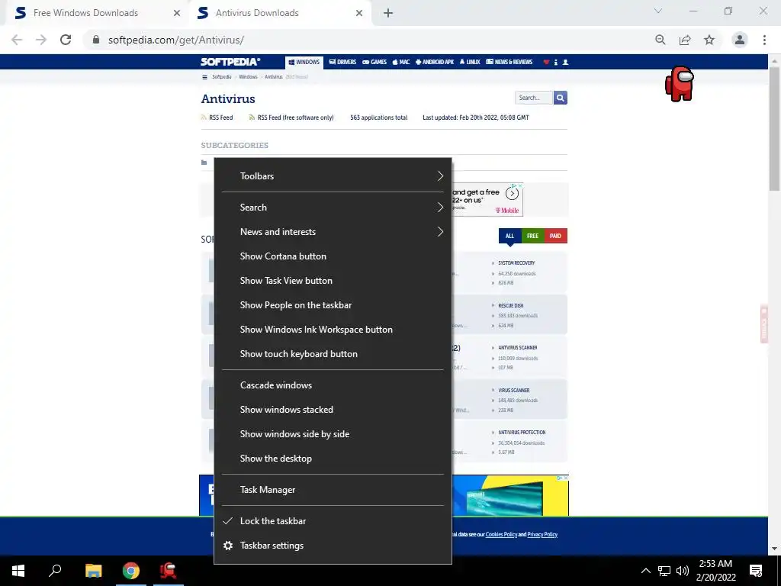The width and height of the screenshot is (781, 586).
Task: Click the tab search chevron in title bar
Action: [x=658, y=11]
